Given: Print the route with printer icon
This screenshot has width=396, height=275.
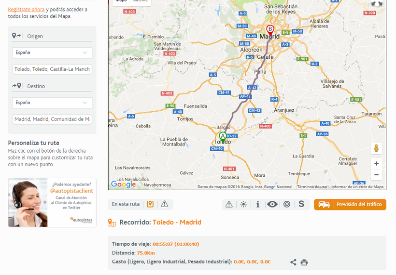Looking at the screenshot, I should [304, 262].
